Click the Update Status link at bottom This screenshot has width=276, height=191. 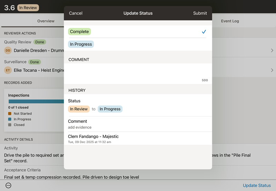pos(257,185)
